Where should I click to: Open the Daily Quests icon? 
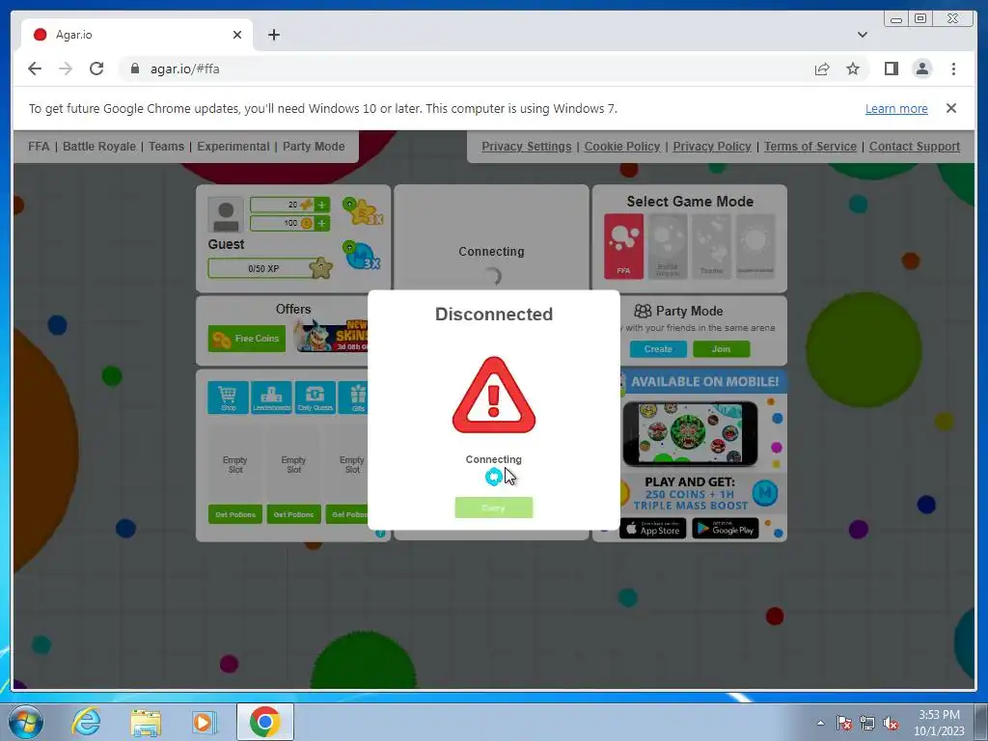[x=316, y=398]
